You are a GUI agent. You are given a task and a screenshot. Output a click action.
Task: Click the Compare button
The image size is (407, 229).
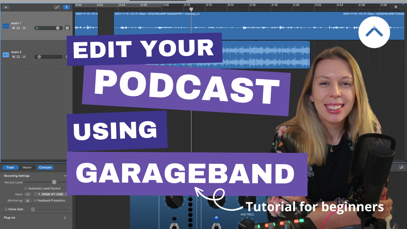pos(45,167)
